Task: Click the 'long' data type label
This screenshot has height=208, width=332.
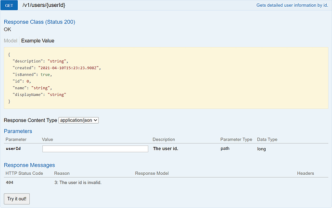Action: (x=261, y=149)
